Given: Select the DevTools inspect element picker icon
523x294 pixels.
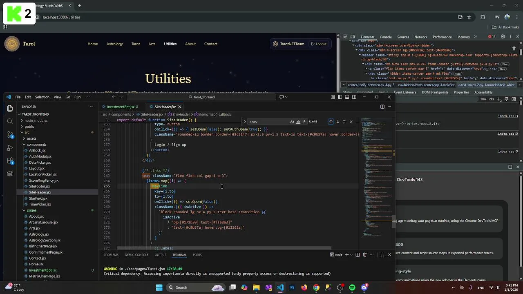Looking at the screenshot, I should (x=345, y=37).
